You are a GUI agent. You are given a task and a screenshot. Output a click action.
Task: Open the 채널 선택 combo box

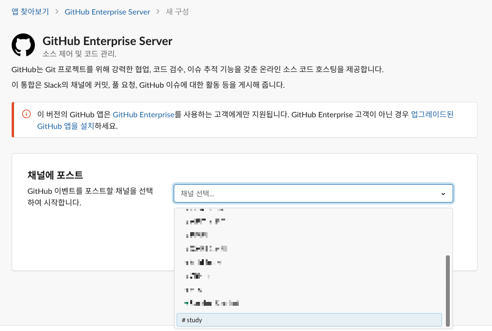pos(313,193)
